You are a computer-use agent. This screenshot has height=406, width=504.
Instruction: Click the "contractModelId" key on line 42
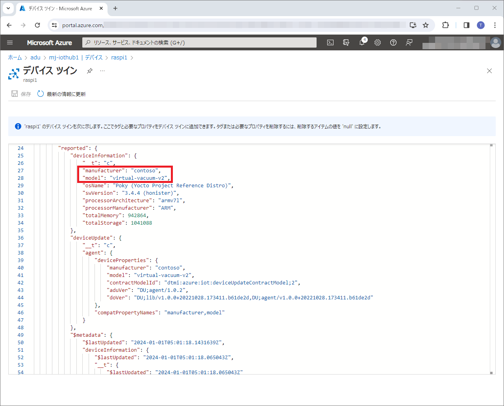click(x=132, y=283)
